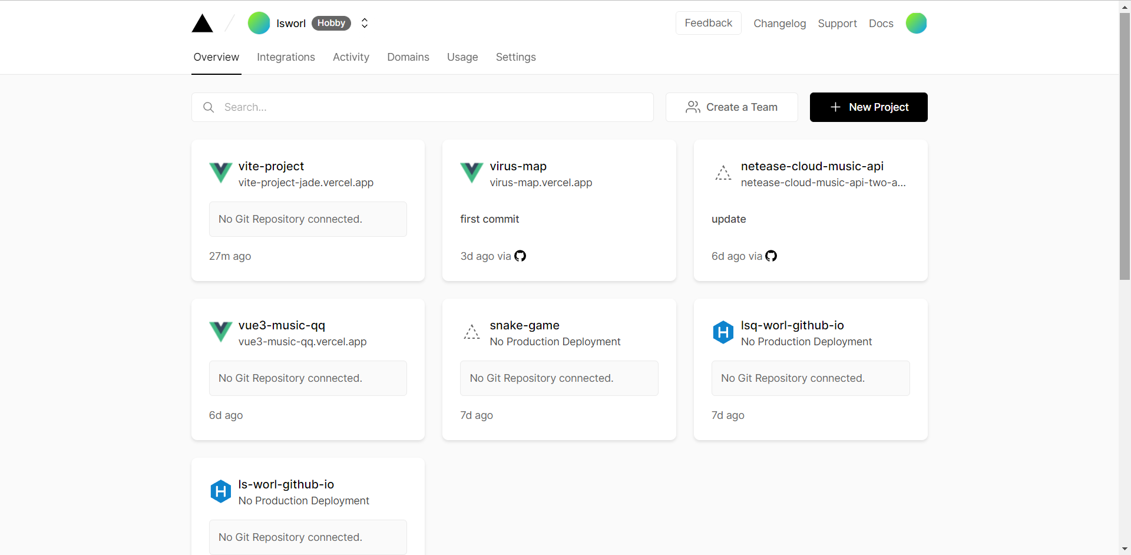Viewport: 1131px width, 555px height.
Task: Open vue3-music-qq.vercel.app domain
Action: 302,342
